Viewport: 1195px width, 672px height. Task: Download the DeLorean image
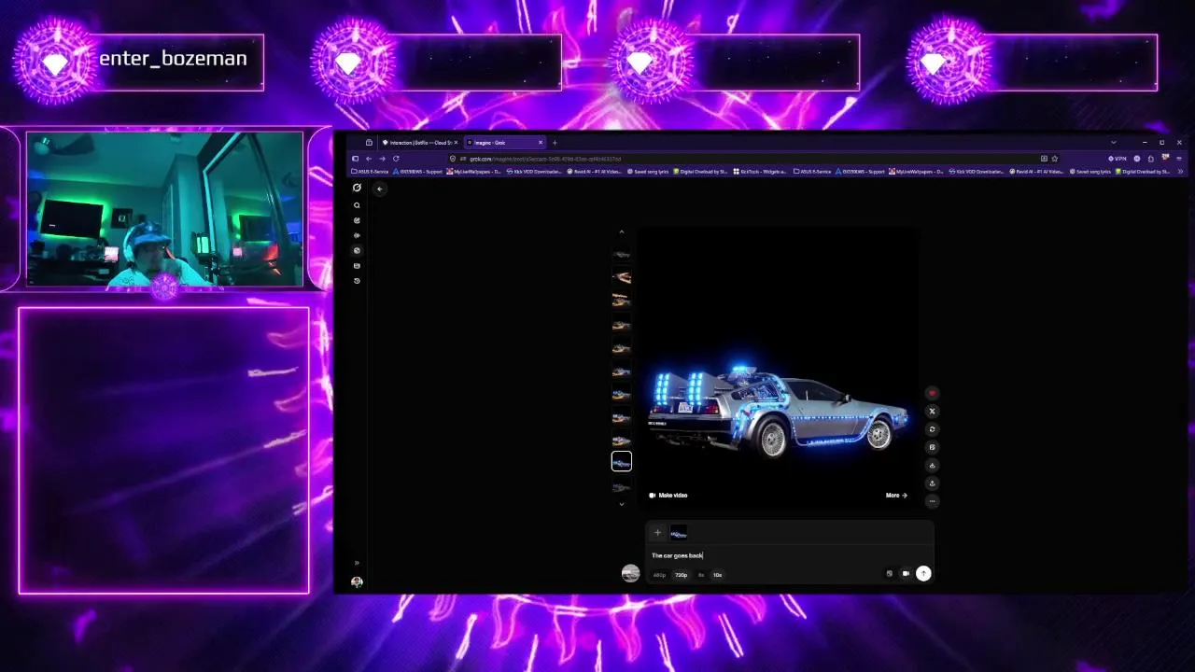(x=932, y=465)
